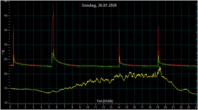The width and height of the screenshot is (198, 110).
Task: Click the yellow curve's highest peak near hour 19
Action: pos(160,67)
